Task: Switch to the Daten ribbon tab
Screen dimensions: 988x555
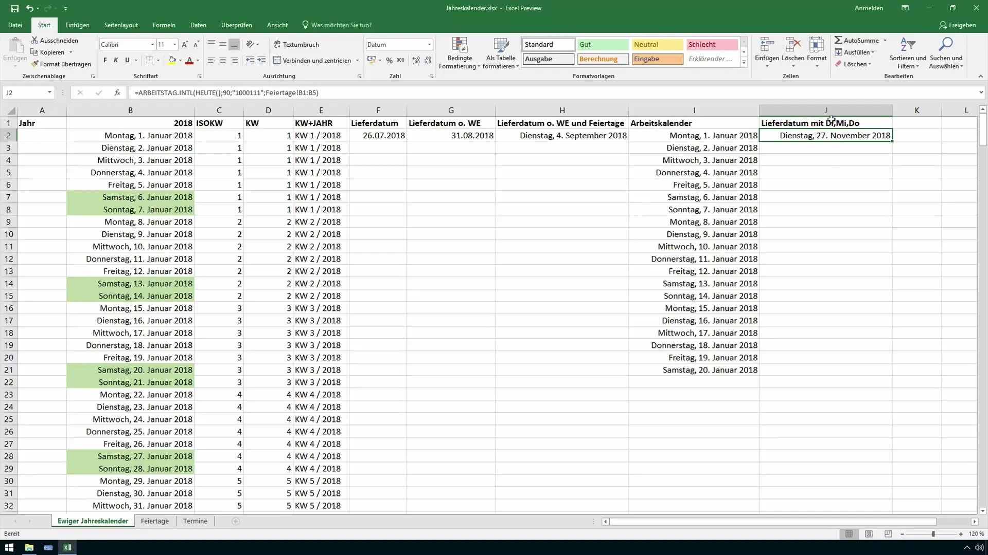Action: pos(198,25)
